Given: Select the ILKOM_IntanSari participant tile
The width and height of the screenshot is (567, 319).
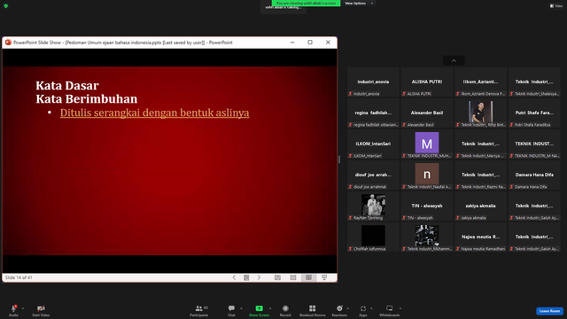Looking at the screenshot, I should pyautogui.click(x=373, y=144).
